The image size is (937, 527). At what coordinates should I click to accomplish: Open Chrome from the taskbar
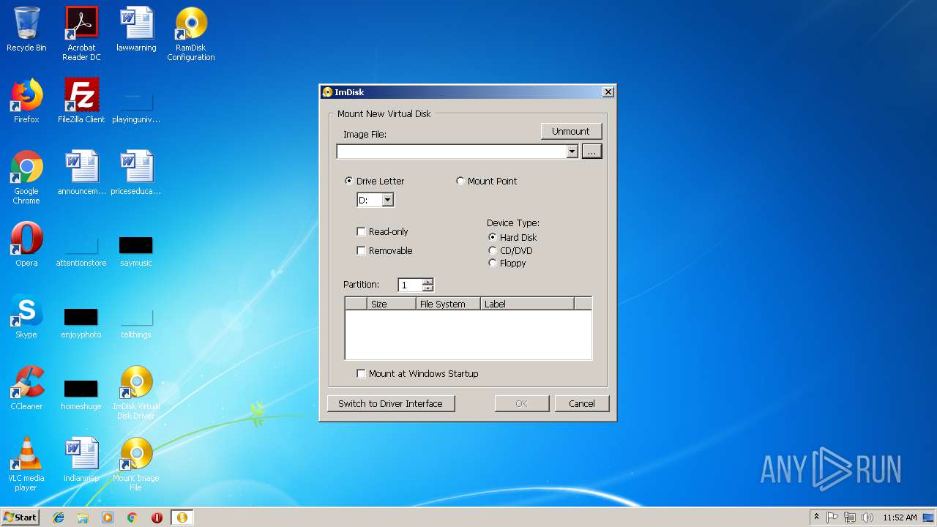pos(132,517)
